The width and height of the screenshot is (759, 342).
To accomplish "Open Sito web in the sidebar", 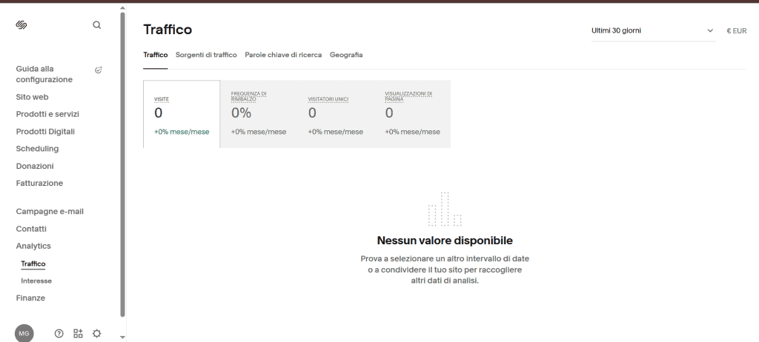I will (32, 97).
